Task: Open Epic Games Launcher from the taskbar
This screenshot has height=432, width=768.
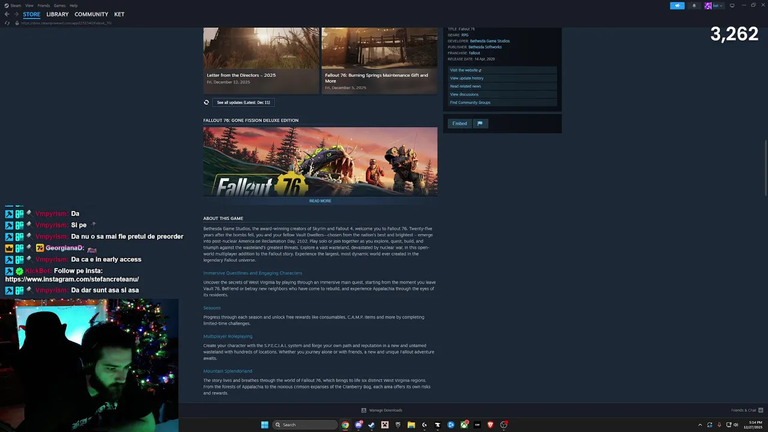Action: tap(398, 425)
